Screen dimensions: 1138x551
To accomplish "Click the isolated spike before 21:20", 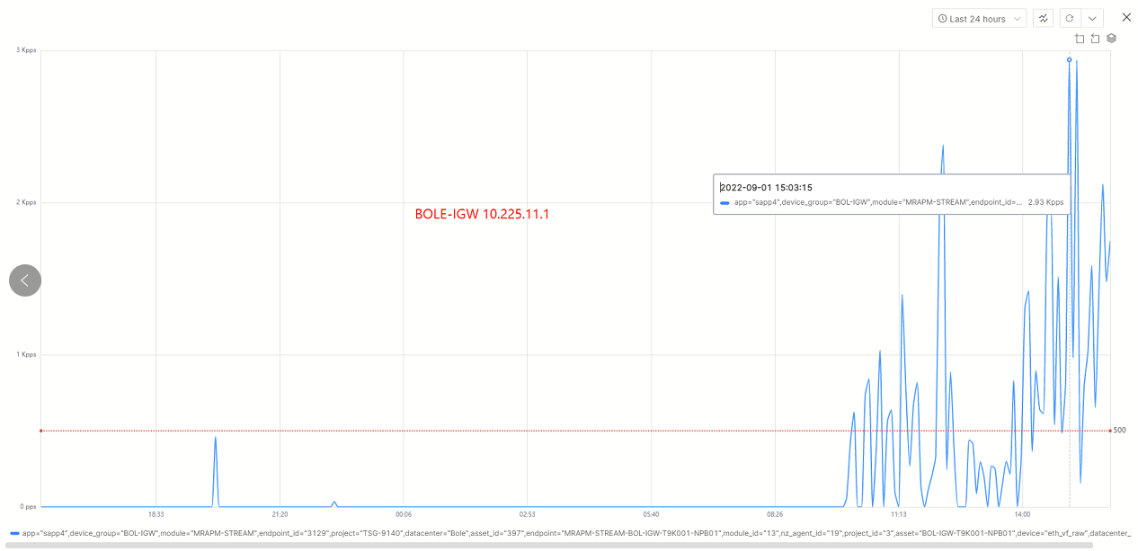I will click(x=216, y=438).
